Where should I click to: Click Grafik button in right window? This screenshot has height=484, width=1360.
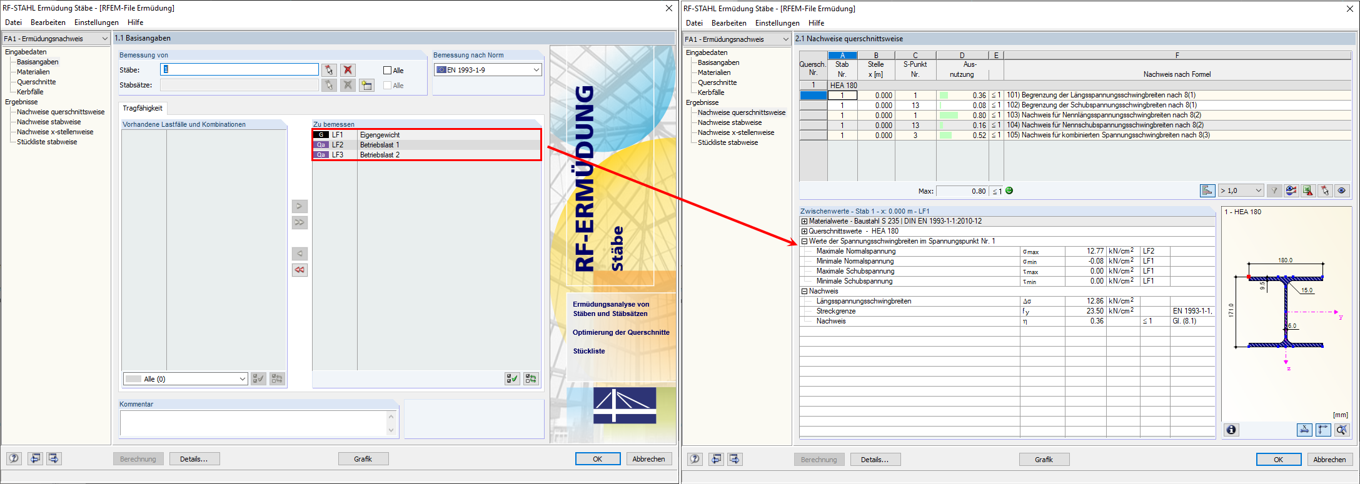coord(1044,460)
